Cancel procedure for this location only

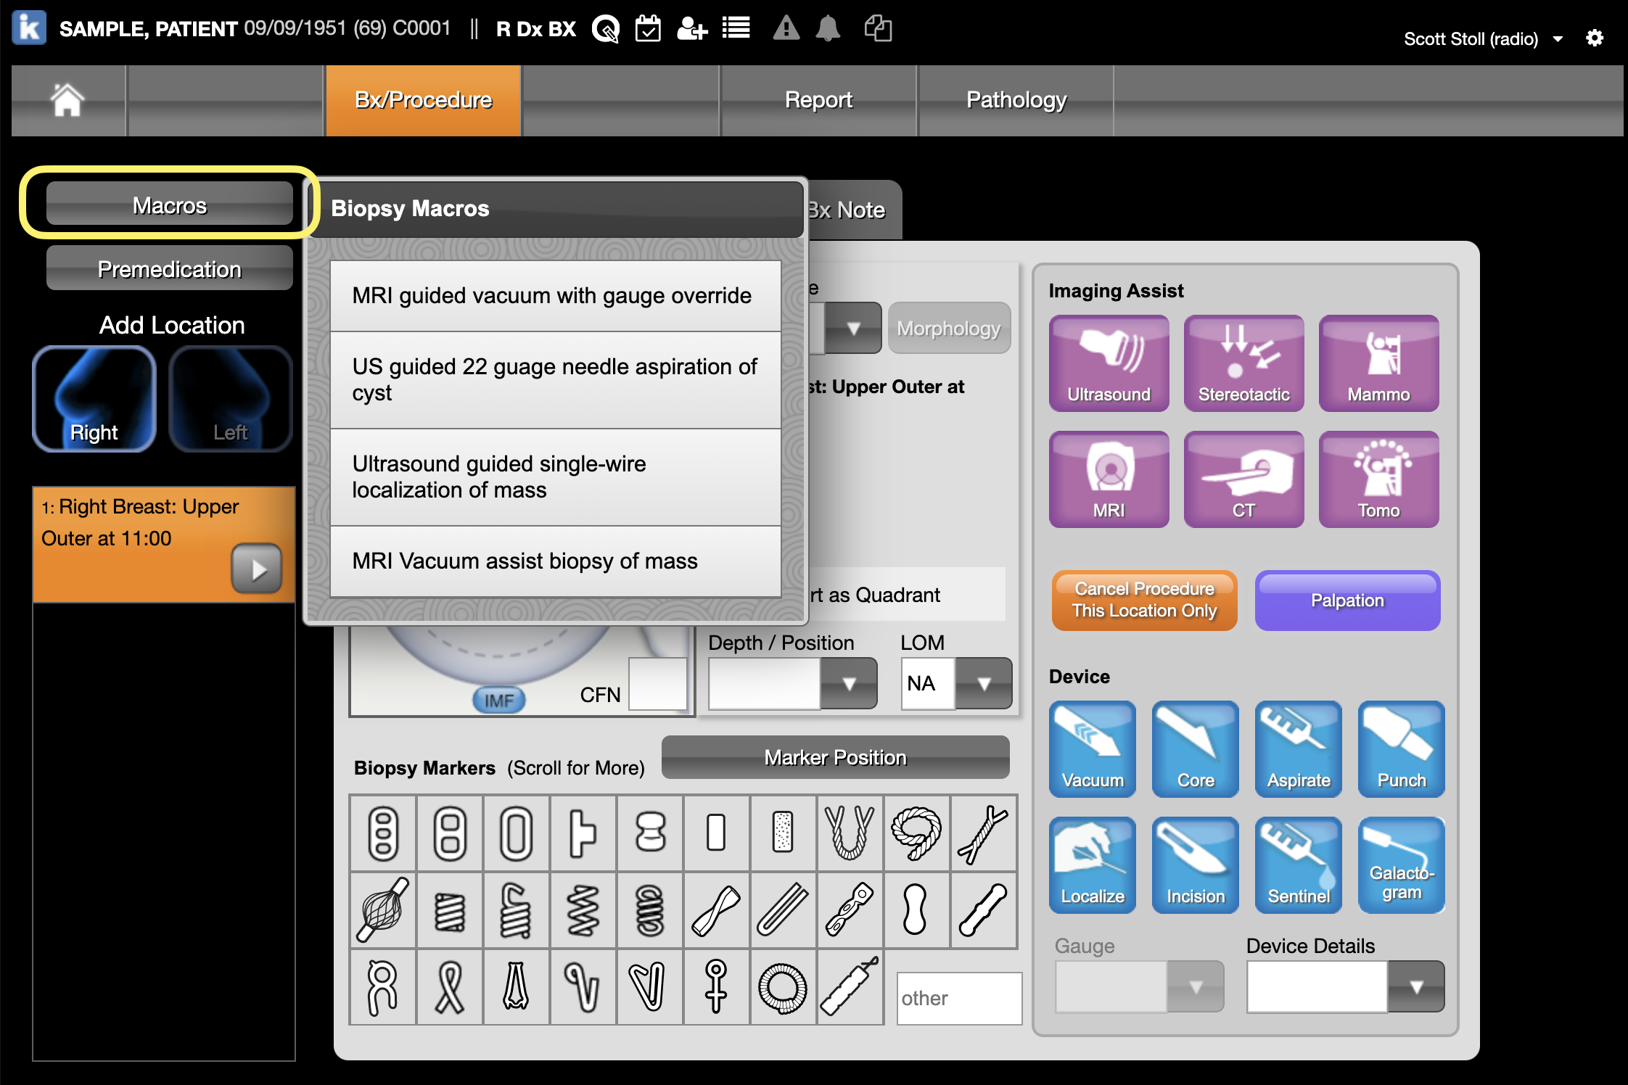(x=1144, y=601)
